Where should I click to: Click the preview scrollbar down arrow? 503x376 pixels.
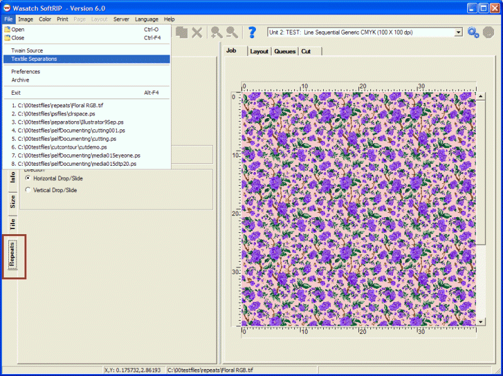[x=480, y=322]
